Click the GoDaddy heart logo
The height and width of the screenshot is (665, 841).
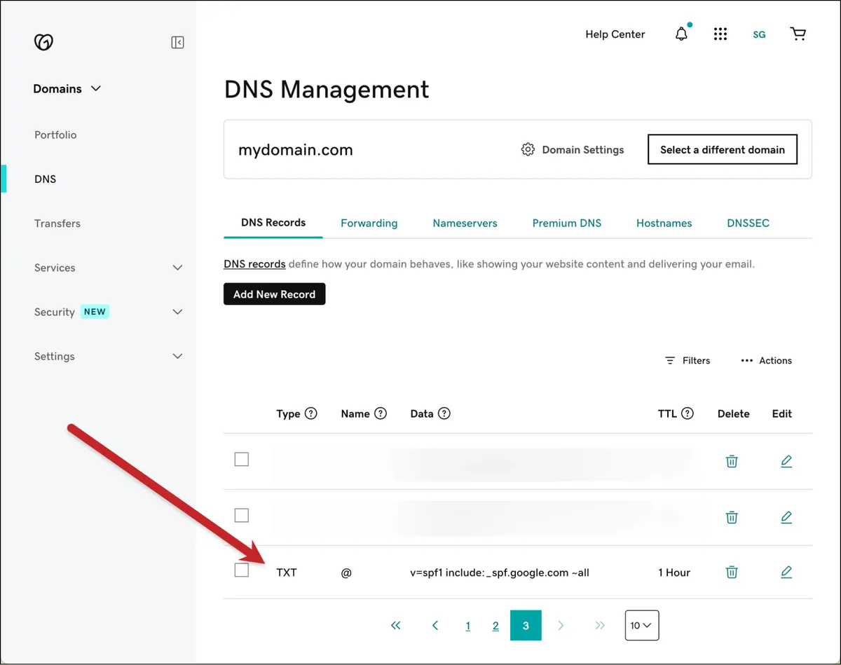pyautogui.click(x=43, y=42)
